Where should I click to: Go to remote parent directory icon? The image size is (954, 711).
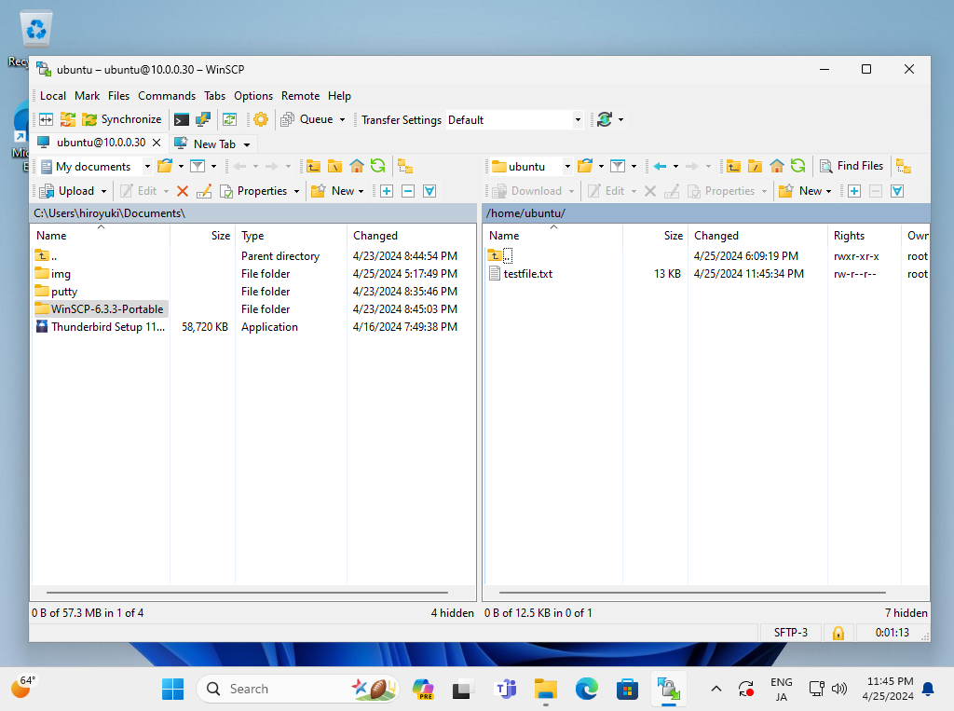click(734, 166)
